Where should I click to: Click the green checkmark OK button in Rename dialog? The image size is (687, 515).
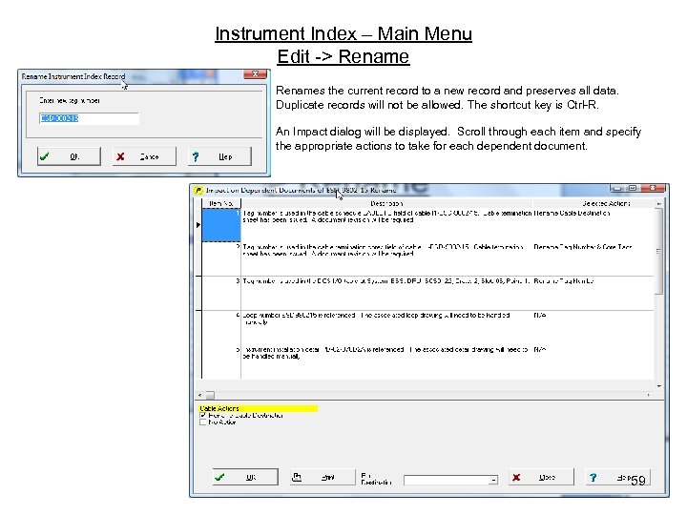click(70, 156)
